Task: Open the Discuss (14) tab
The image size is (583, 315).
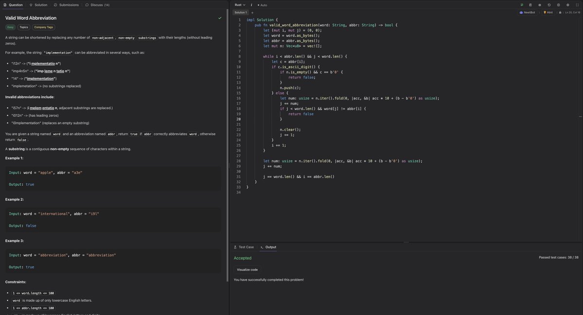Action: pos(97,5)
